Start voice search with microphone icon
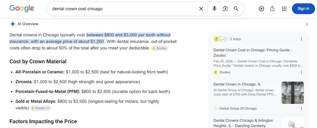 click(x=215, y=9)
